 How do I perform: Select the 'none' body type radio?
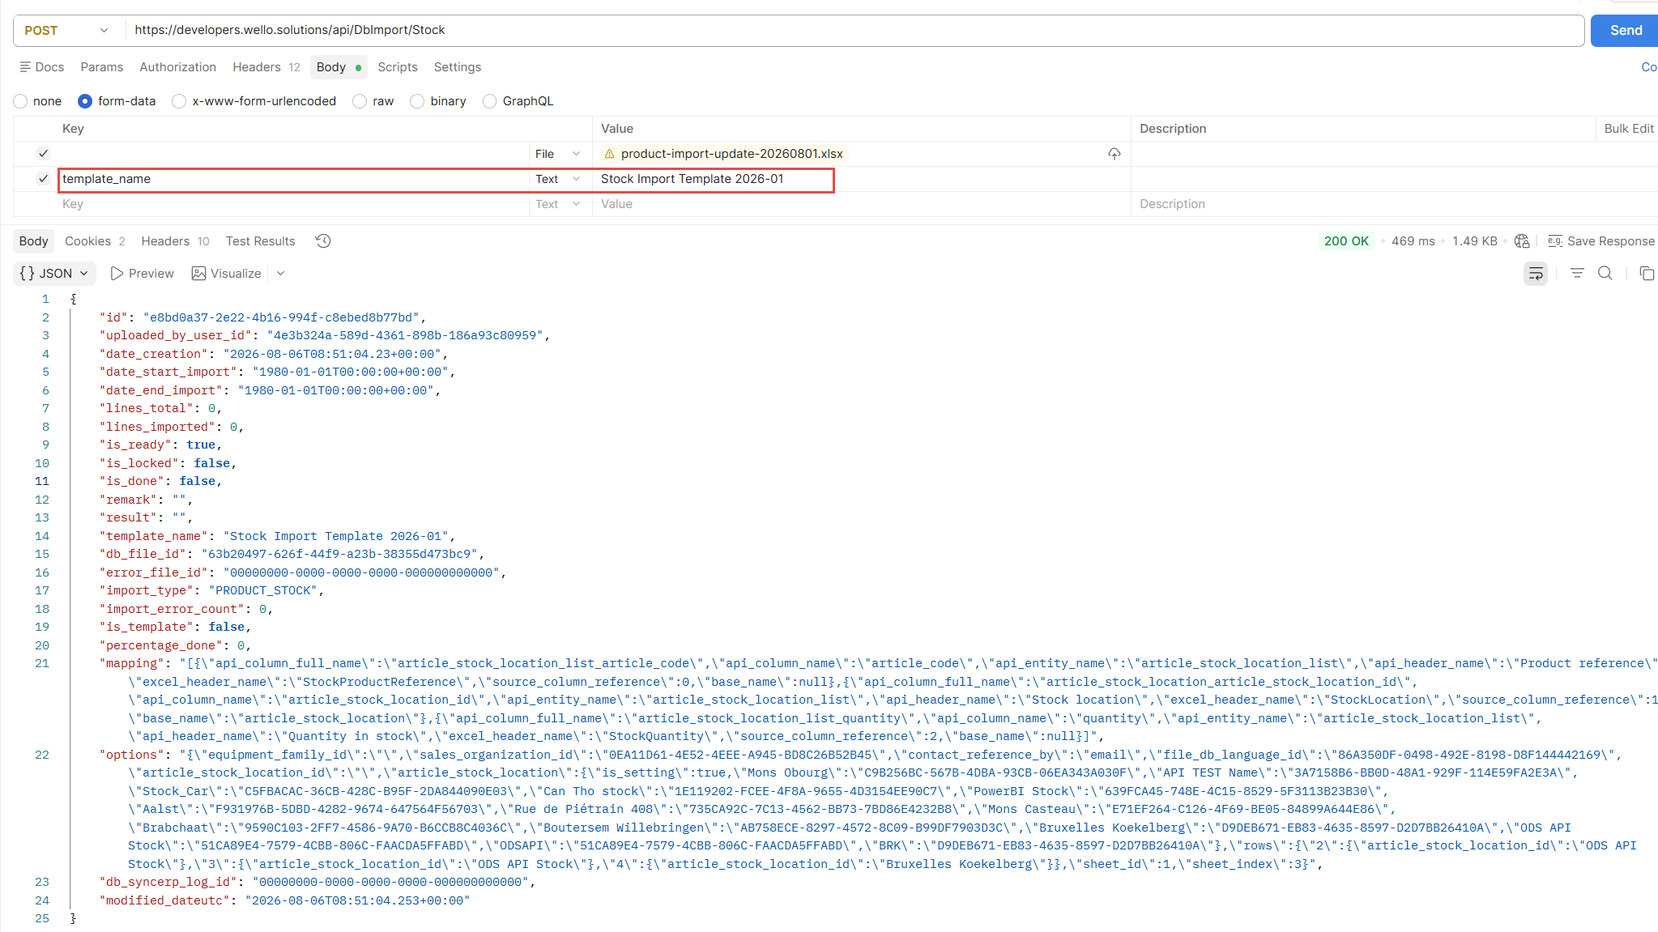20,101
